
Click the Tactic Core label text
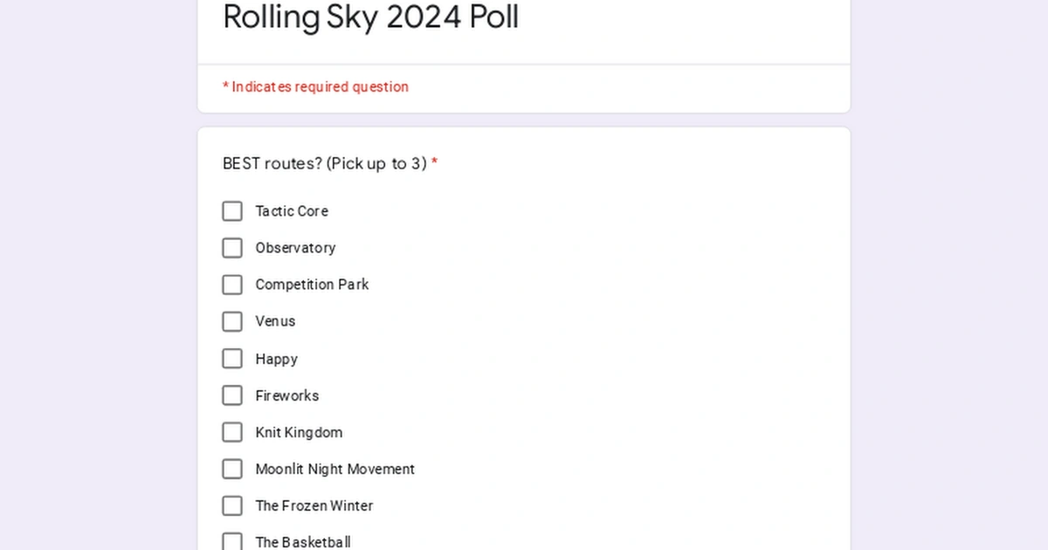292,211
